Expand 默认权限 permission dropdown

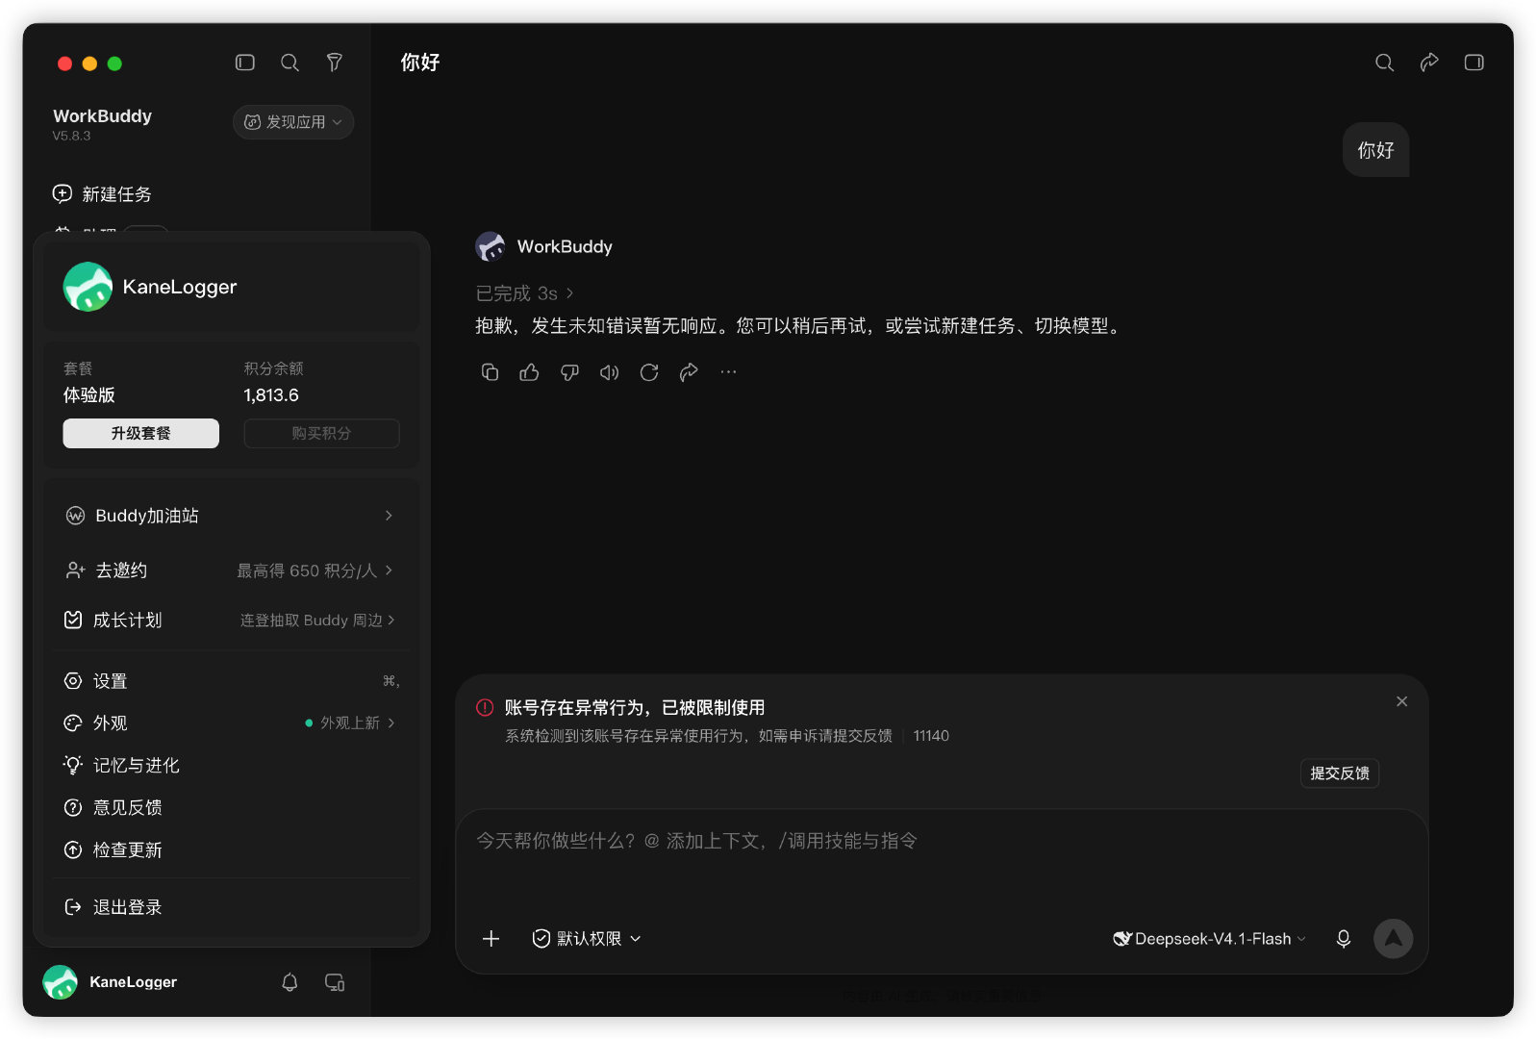(x=587, y=939)
